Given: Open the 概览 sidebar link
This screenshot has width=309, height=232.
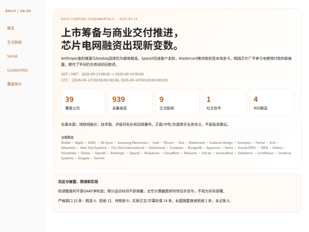Looking at the screenshot, I should pos(11,28).
